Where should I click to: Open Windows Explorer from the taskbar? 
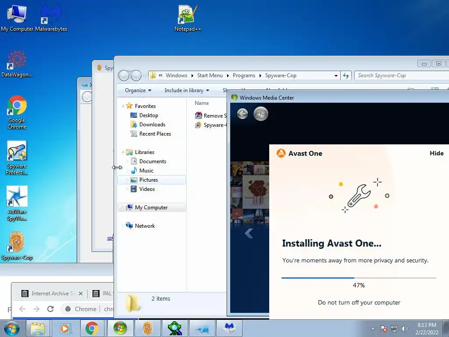38,328
